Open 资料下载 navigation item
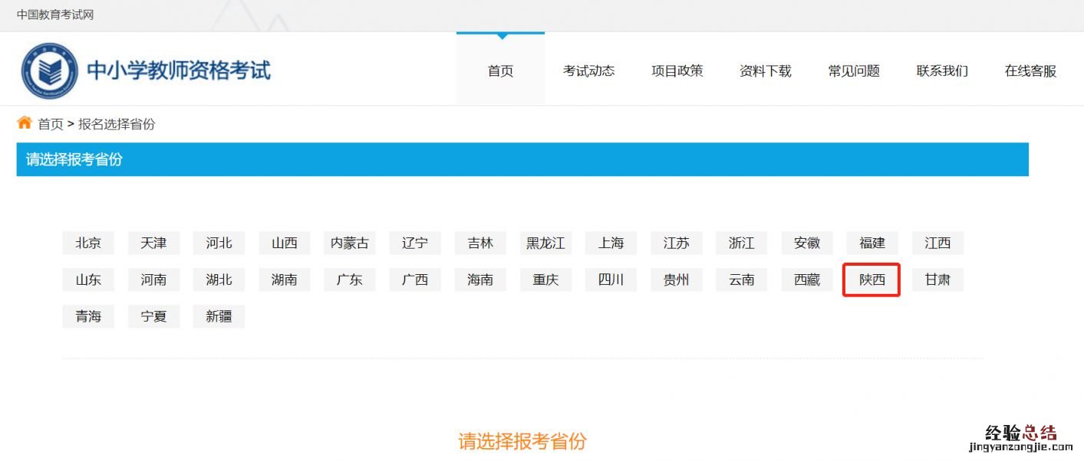This screenshot has width=1084, height=461. point(765,71)
